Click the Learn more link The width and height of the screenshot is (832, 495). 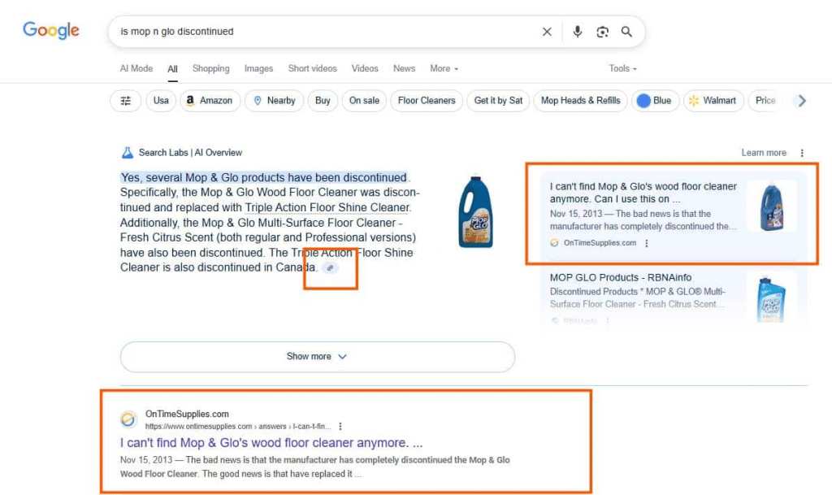click(x=764, y=153)
